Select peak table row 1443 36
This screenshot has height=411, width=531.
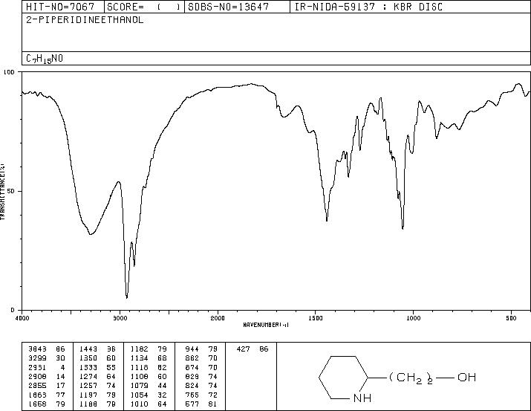point(97,349)
